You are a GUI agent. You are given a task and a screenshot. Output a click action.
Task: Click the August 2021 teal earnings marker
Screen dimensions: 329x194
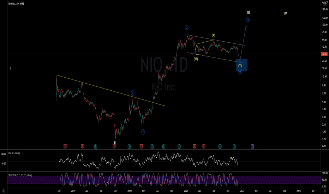click(220, 146)
